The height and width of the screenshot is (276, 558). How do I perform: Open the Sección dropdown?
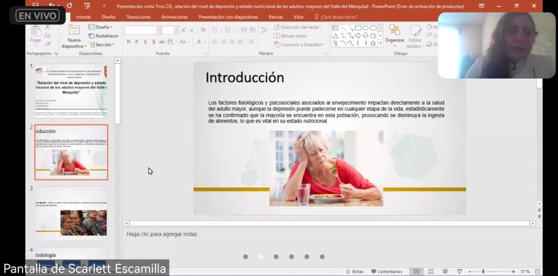[x=102, y=45]
